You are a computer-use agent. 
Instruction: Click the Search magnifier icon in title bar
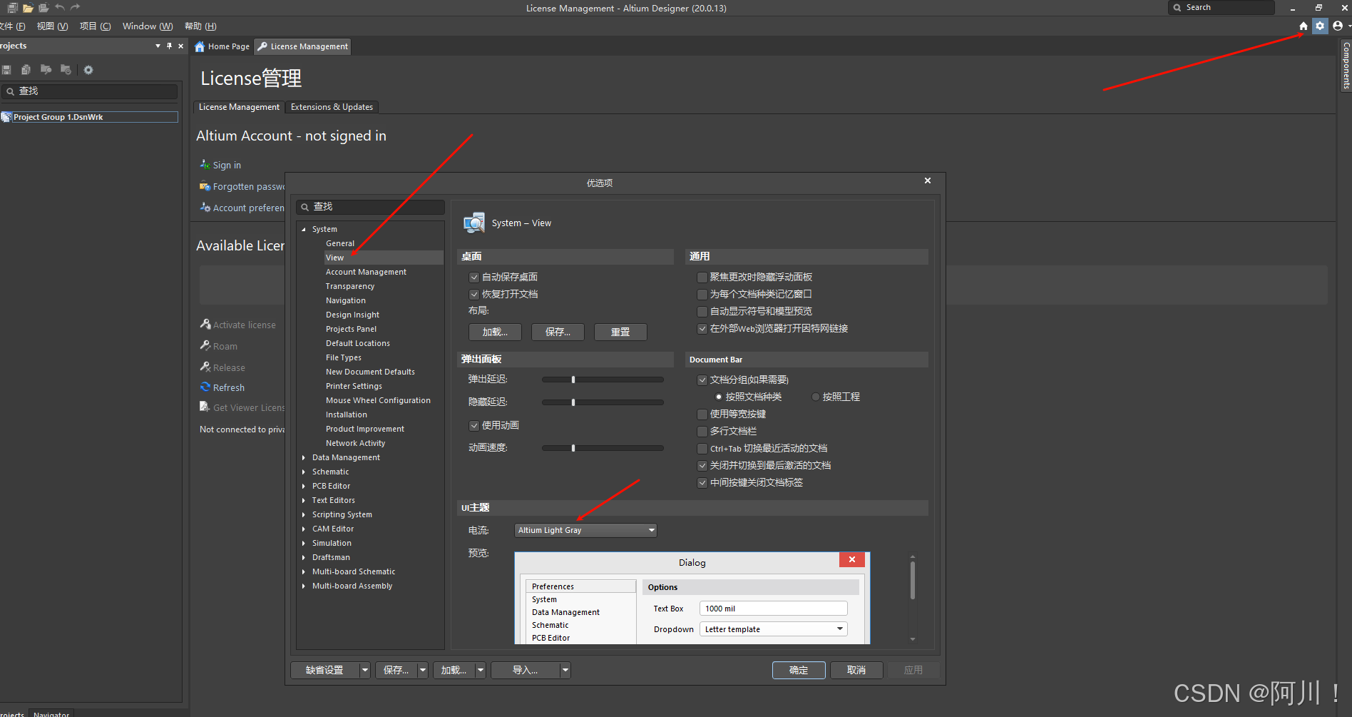click(1177, 8)
